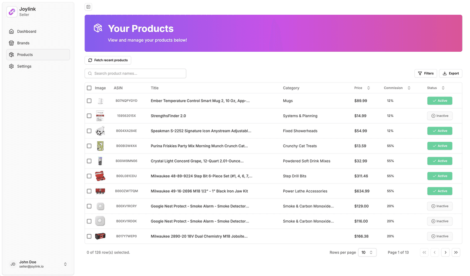Viewport: 470px width, 276px height.
Task: Click the Joylink logo icon
Action: (x=12, y=12)
